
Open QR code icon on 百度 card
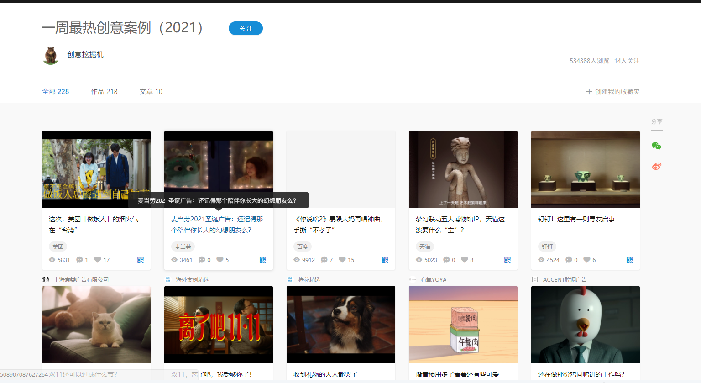[x=385, y=260]
